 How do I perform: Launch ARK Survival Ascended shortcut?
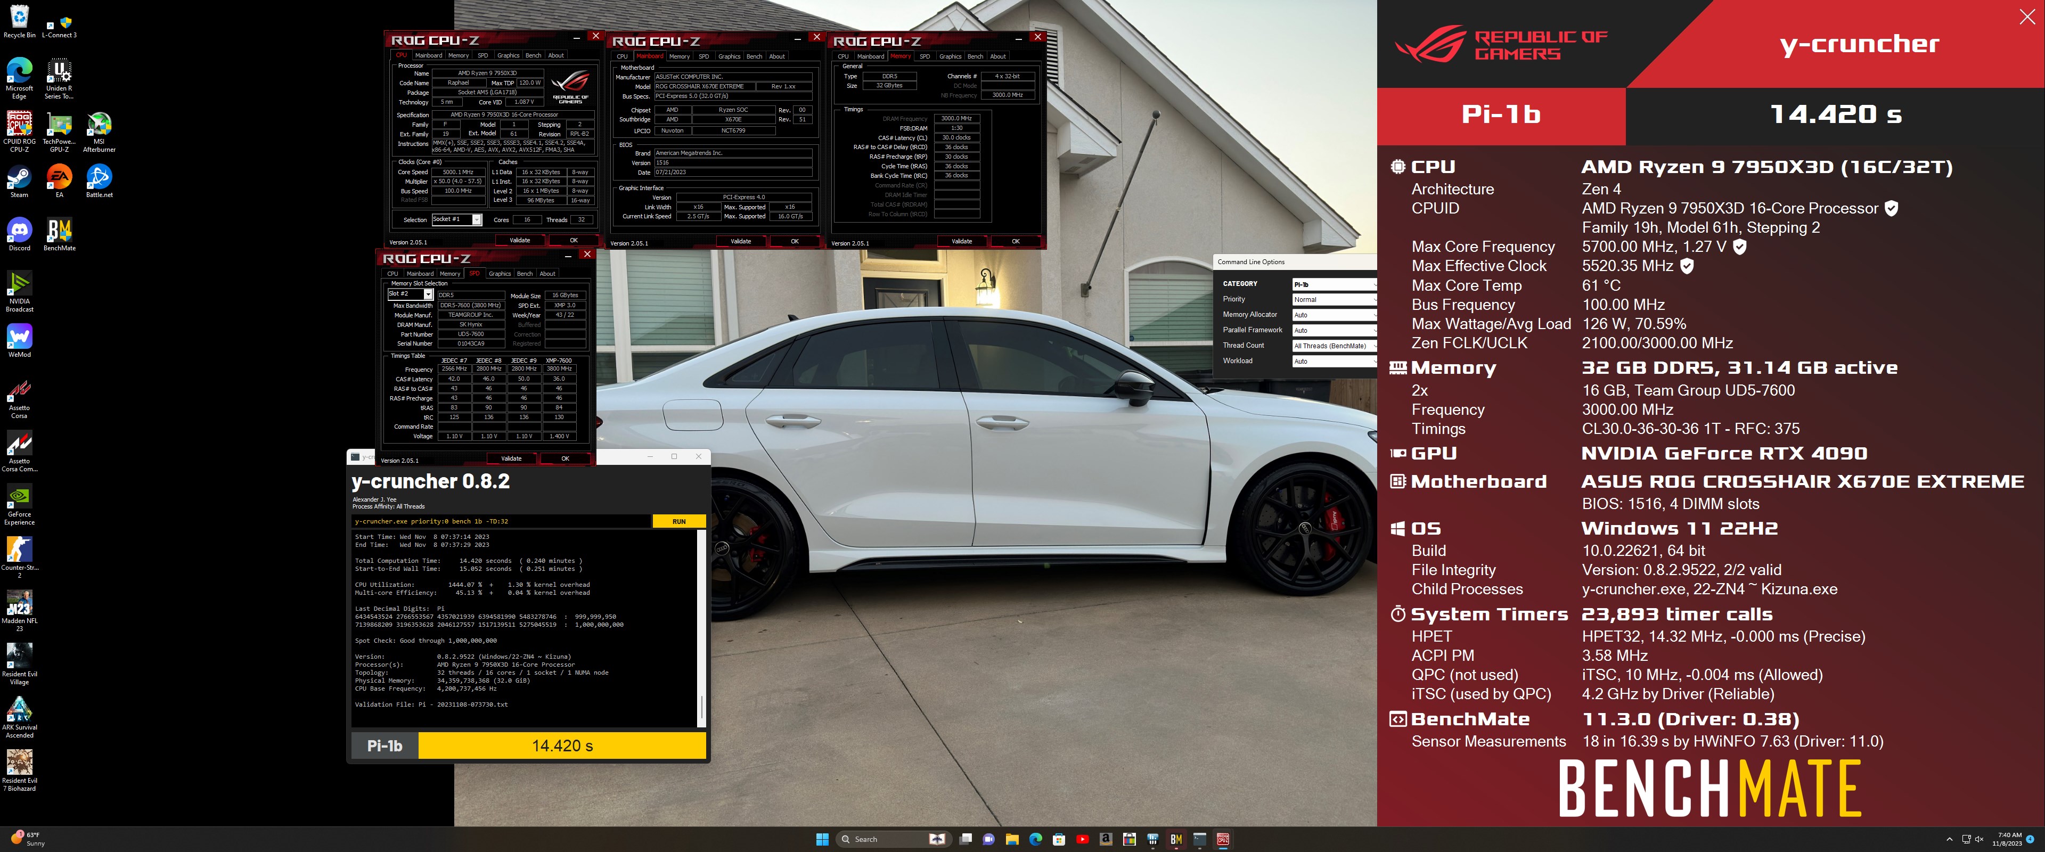(19, 717)
